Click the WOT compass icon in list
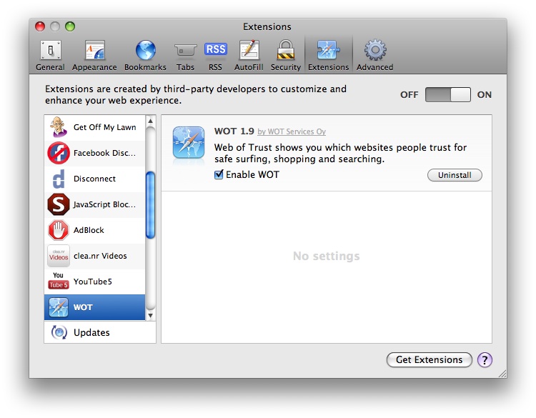Screen dimensions: 536x418 click(59, 307)
